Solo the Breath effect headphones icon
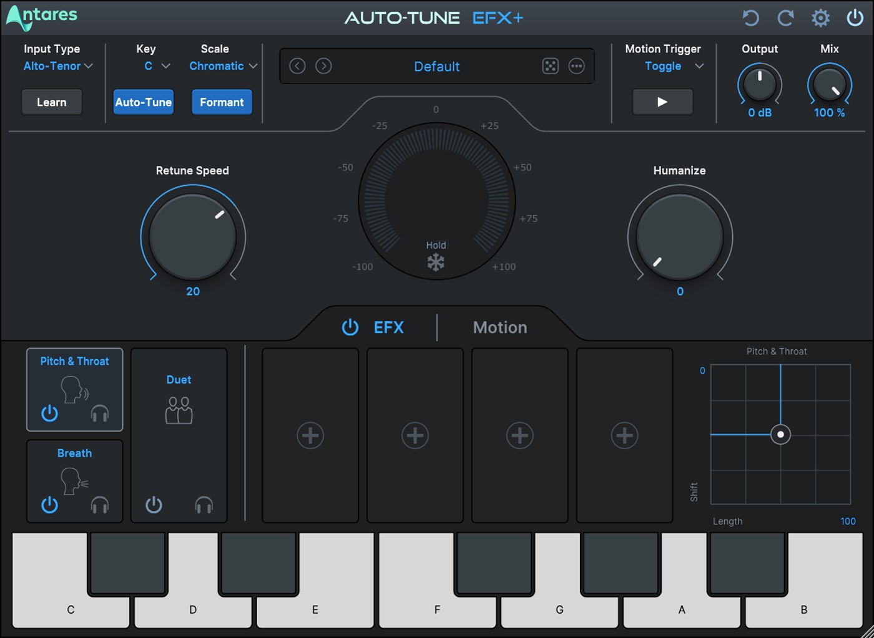 [x=100, y=505]
